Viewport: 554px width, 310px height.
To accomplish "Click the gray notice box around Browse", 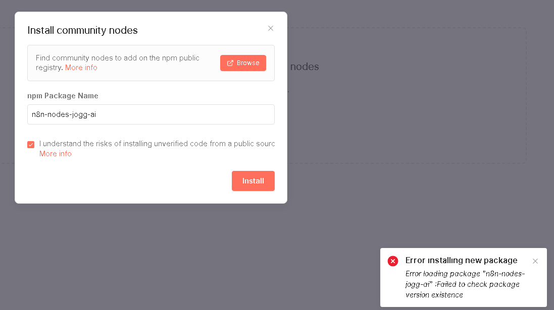I will click(152, 76).
